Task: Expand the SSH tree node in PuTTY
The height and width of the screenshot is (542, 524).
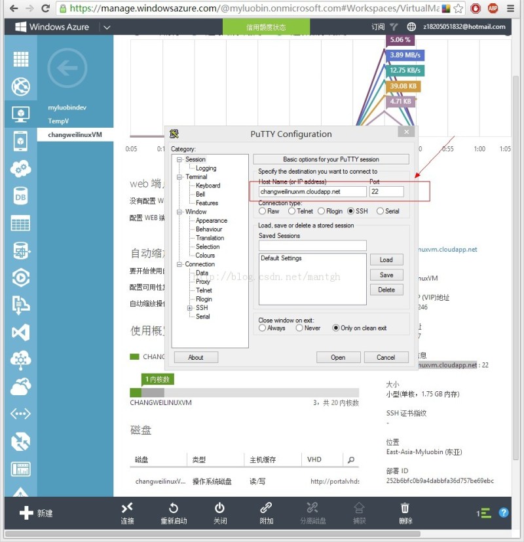Action: (x=190, y=307)
